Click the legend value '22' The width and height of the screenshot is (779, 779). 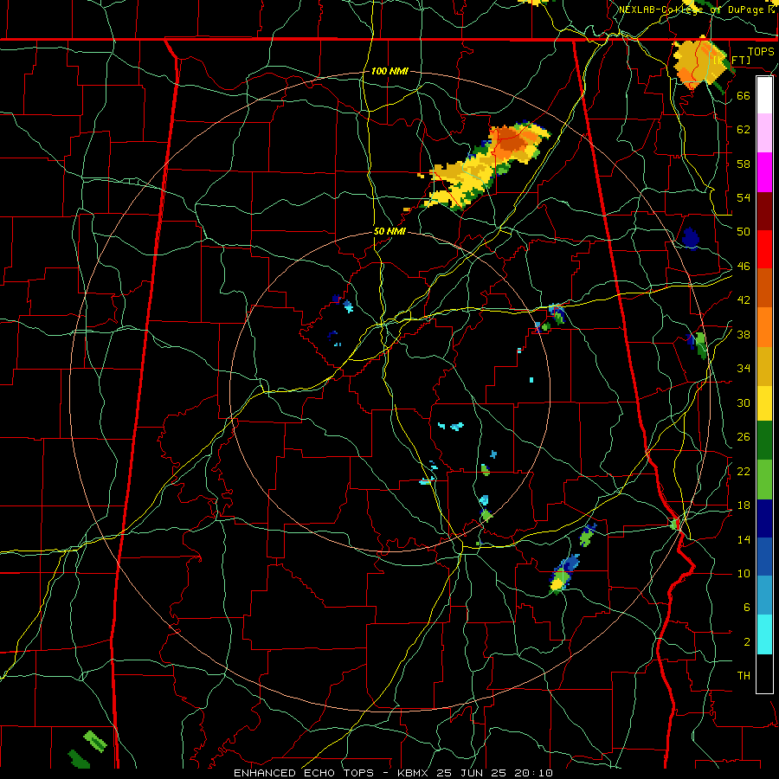[744, 471]
